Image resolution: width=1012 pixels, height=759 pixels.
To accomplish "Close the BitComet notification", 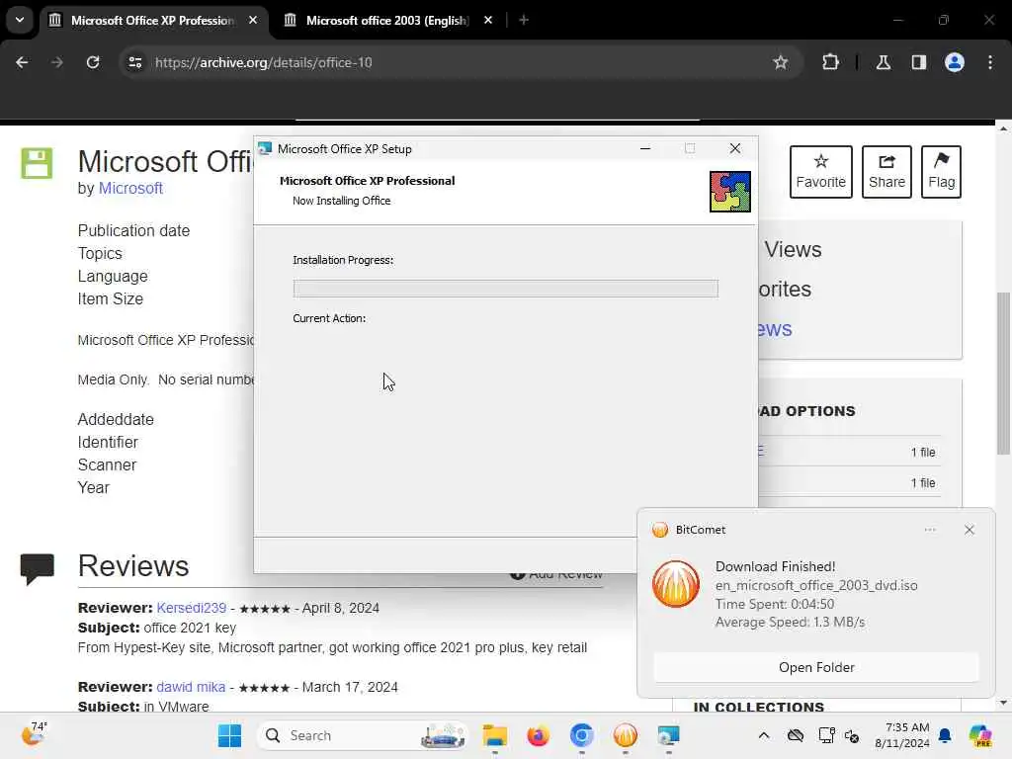I will pos(969,530).
